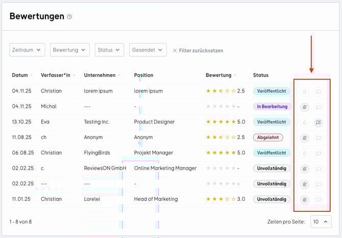Image resolution: width=342 pixels, height=238 pixels.
Task: Click the comment icon in ReviewsON GmbH row
Action: (319, 169)
